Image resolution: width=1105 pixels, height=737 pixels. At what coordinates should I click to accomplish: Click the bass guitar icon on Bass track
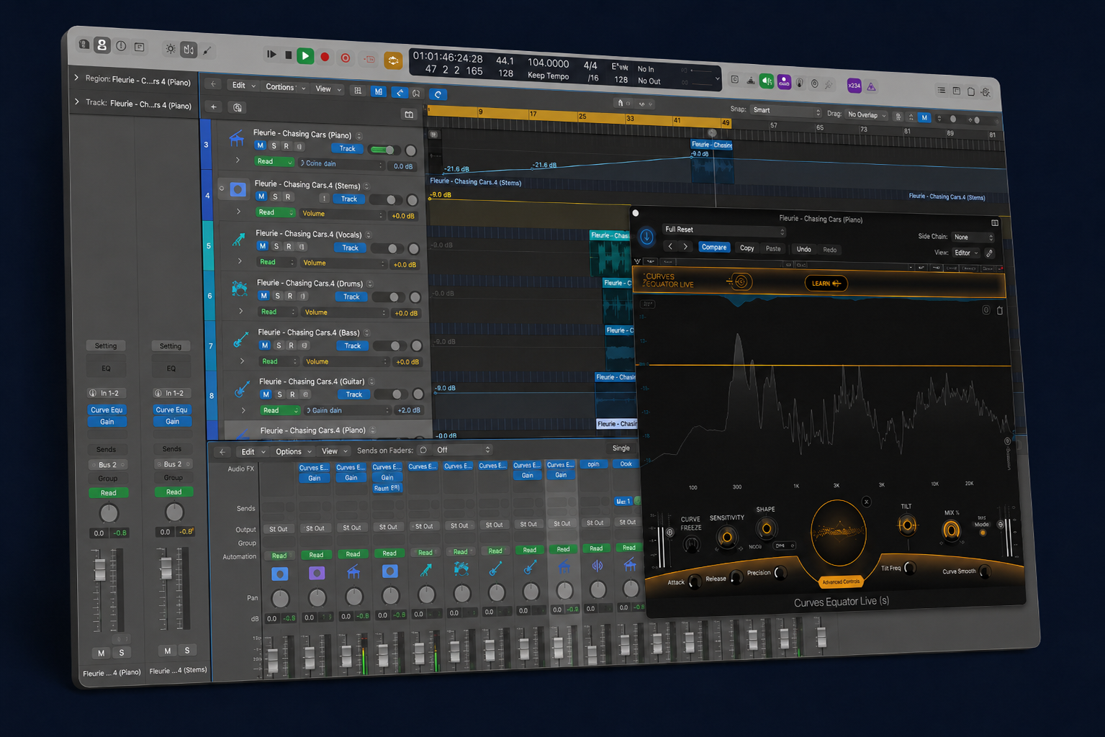click(x=241, y=338)
